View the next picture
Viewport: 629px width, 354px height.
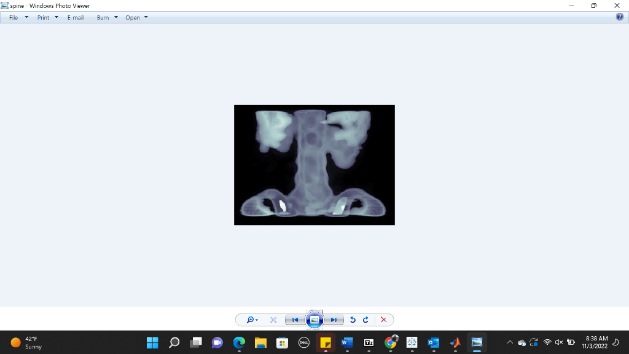coord(334,320)
